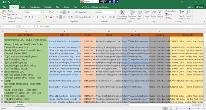Switch to Page Break Preview in status bar
206x110 pixels.
click(x=177, y=108)
